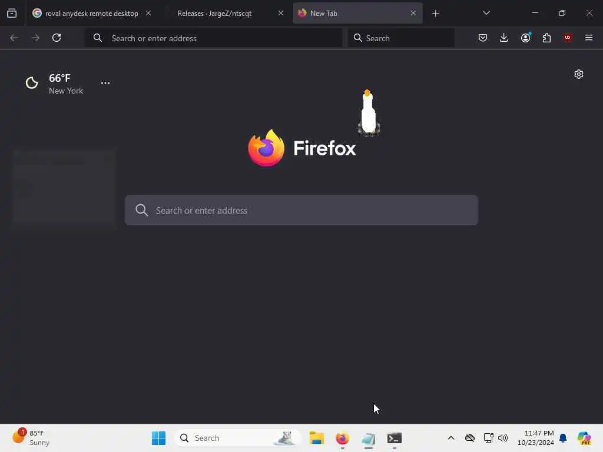
Task: Expand the list all tabs chevron
Action: [x=486, y=13]
